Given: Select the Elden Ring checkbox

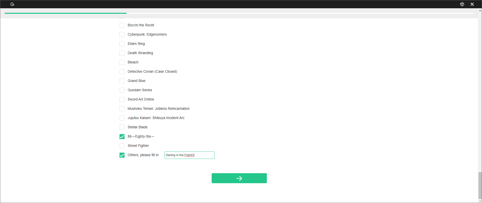Looking at the screenshot, I should pyautogui.click(x=122, y=44).
